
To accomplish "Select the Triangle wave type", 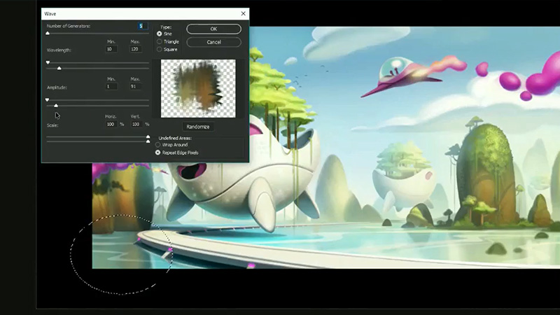I will [160, 41].
